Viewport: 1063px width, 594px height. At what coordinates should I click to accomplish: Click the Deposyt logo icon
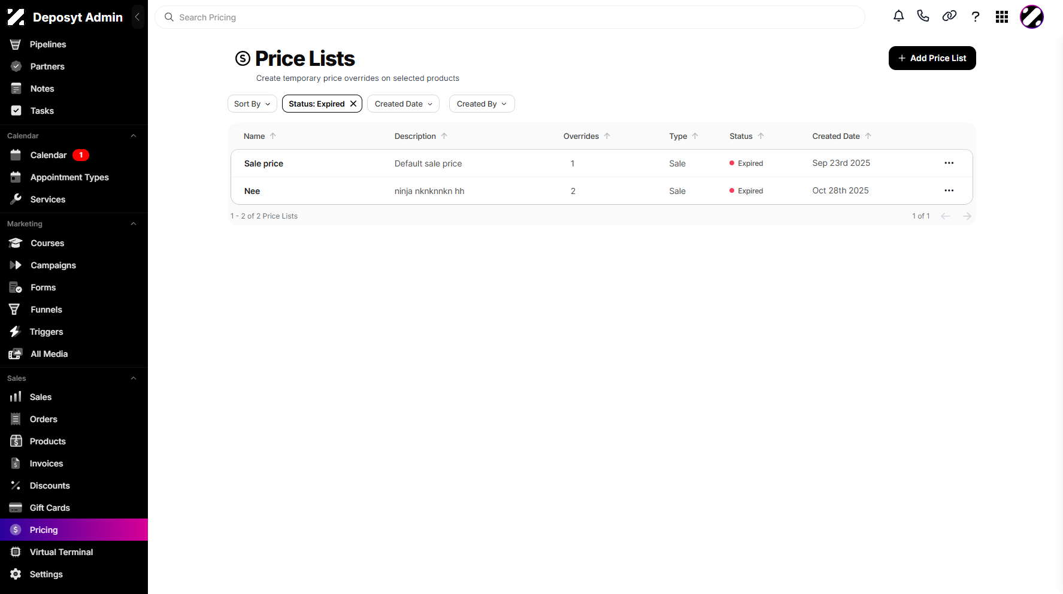click(16, 17)
